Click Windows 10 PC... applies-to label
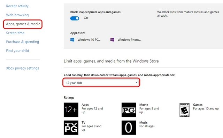 (89, 40)
